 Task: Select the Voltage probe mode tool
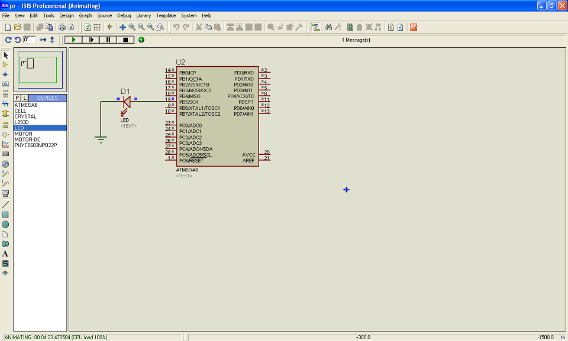[5, 174]
